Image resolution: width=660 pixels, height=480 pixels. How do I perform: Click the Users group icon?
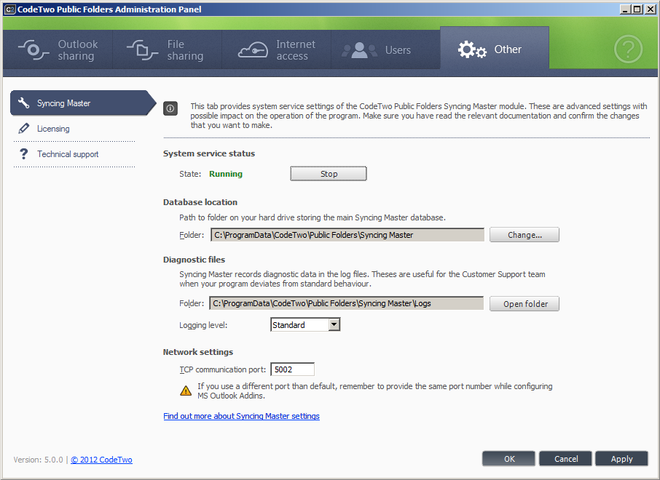[x=359, y=50]
